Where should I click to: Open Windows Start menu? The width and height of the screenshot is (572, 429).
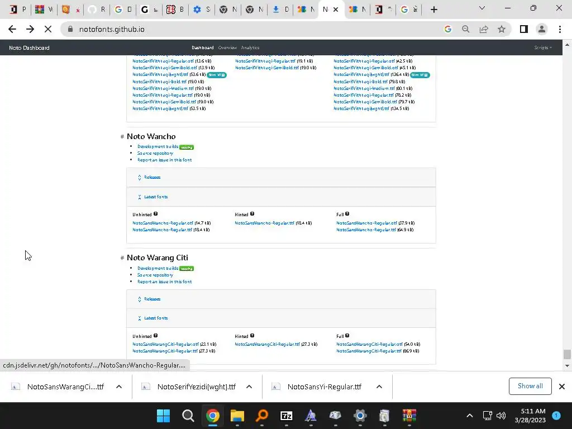pyautogui.click(x=163, y=416)
